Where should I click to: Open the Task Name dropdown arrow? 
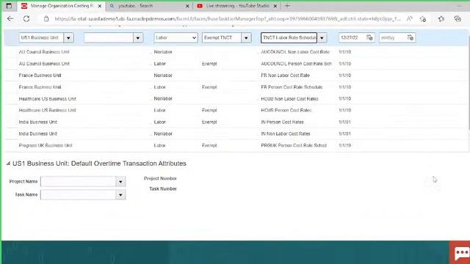click(x=120, y=195)
